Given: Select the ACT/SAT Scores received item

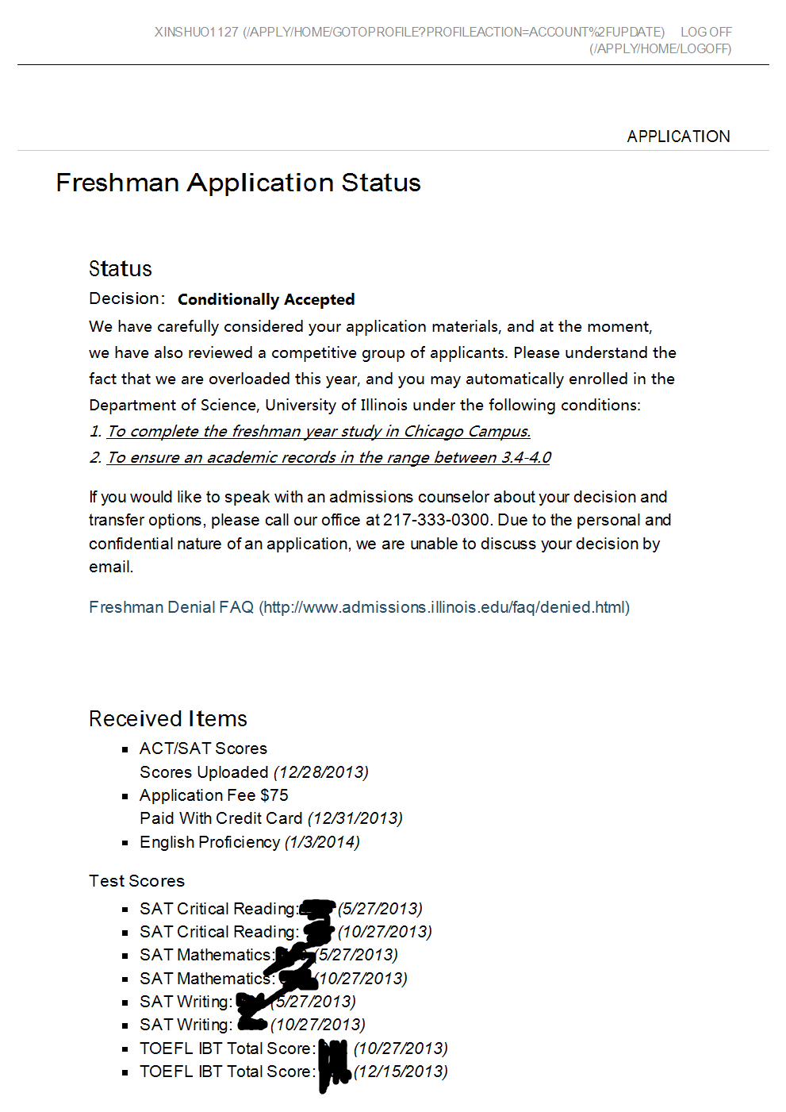Looking at the screenshot, I should [x=203, y=748].
